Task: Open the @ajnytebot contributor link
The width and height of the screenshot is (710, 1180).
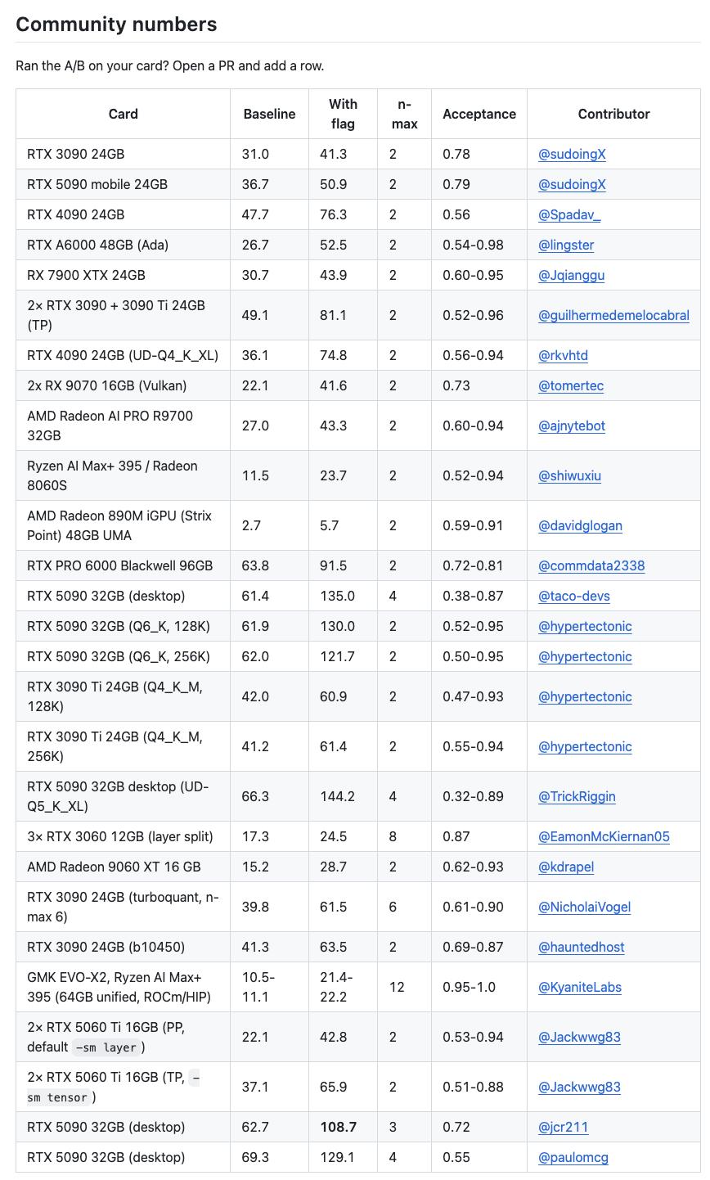Action: (572, 426)
